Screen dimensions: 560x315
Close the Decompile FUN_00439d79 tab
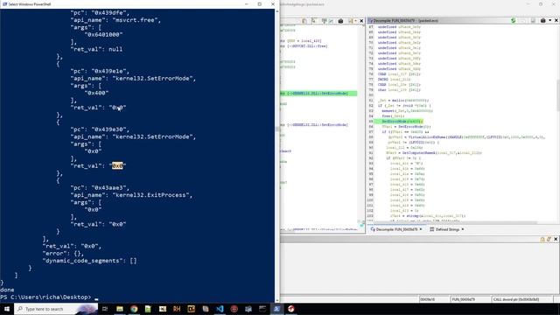tap(421, 229)
